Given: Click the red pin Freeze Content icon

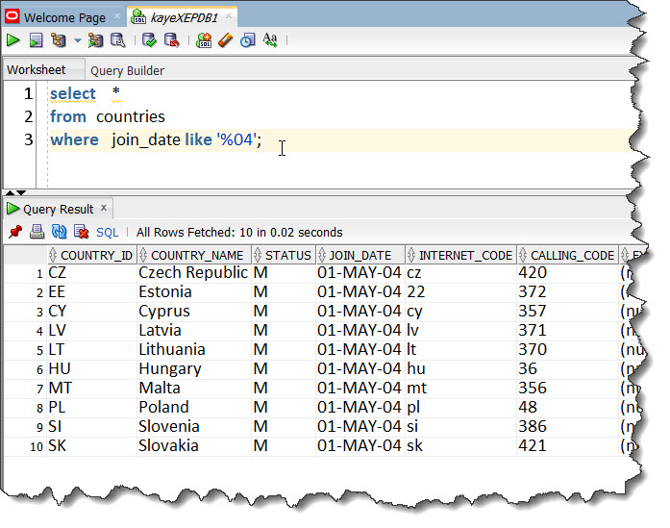Looking at the screenshot, I should [15, 232].
